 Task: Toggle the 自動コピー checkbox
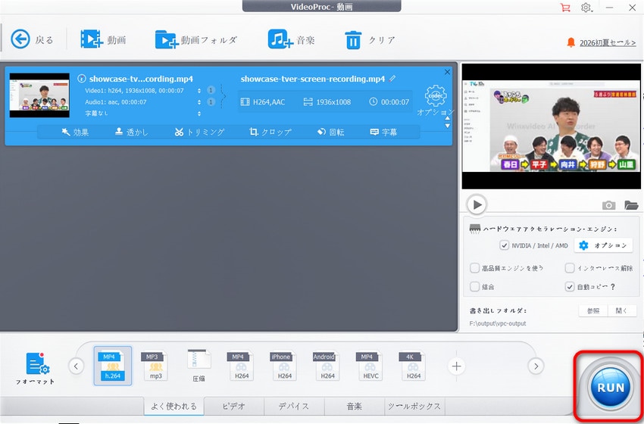click(569, 286)
